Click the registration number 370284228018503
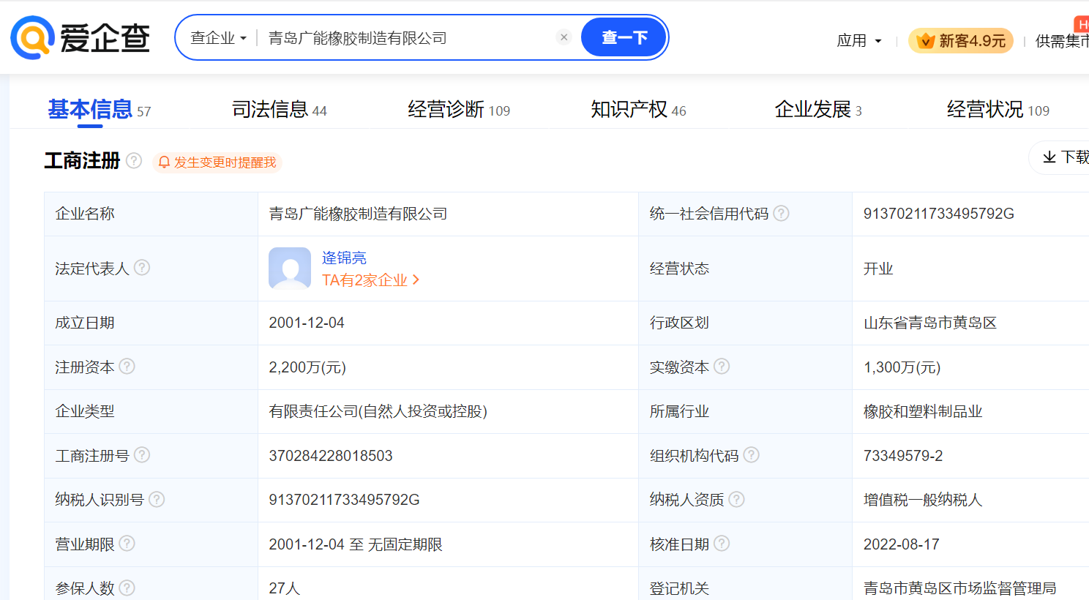1089x600 pixels. [x=331, y=456]
